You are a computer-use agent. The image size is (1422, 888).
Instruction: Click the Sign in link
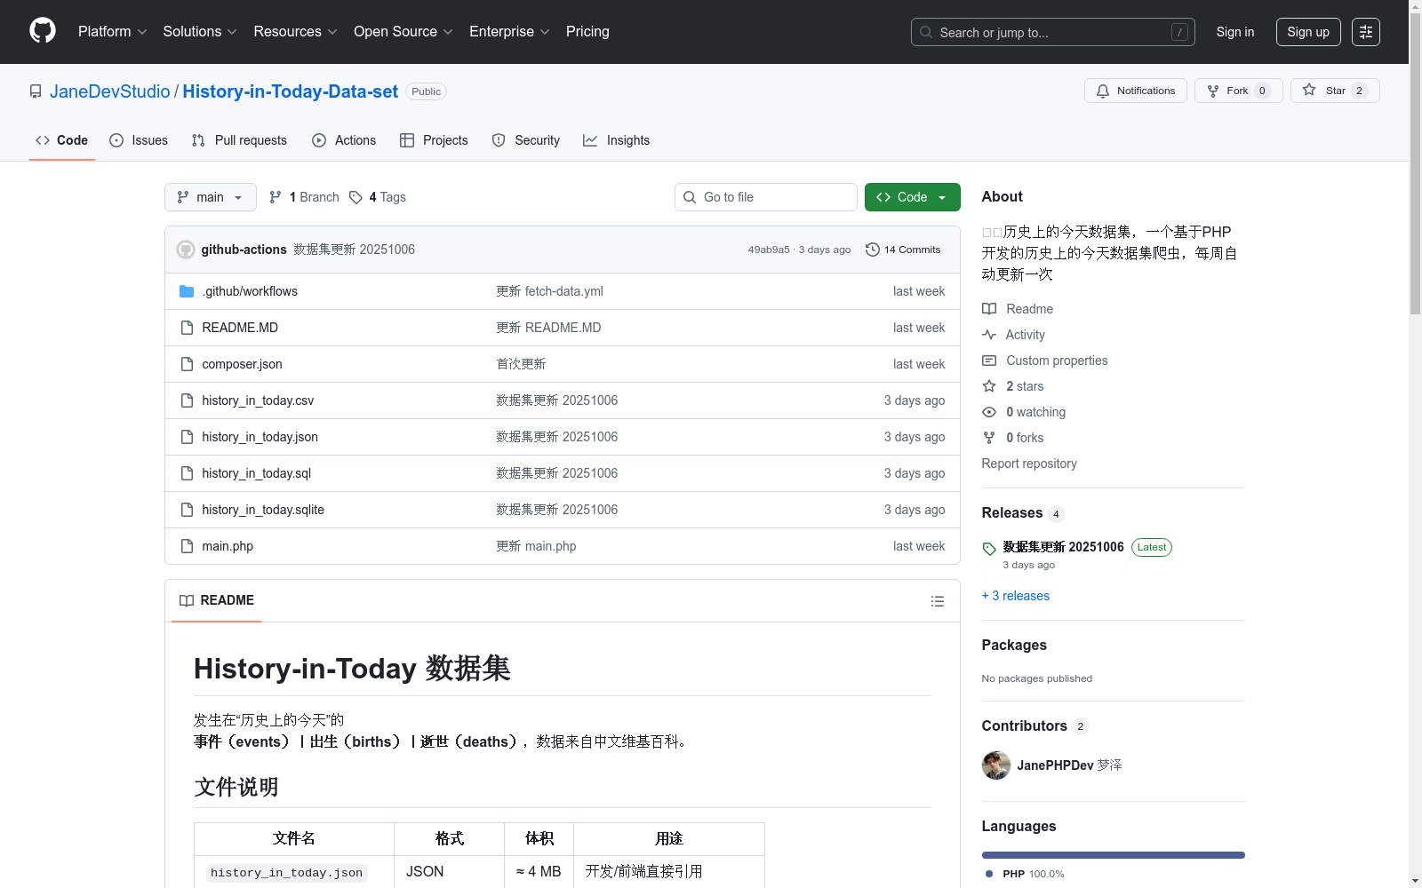click(x=1235, y=32)
